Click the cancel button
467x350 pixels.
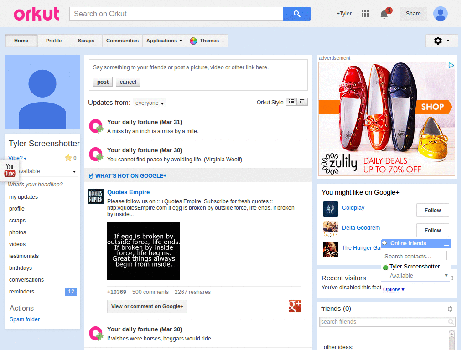128,82
